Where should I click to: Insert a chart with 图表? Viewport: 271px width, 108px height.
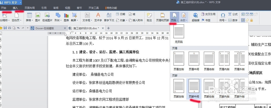[x=66, y=17]
